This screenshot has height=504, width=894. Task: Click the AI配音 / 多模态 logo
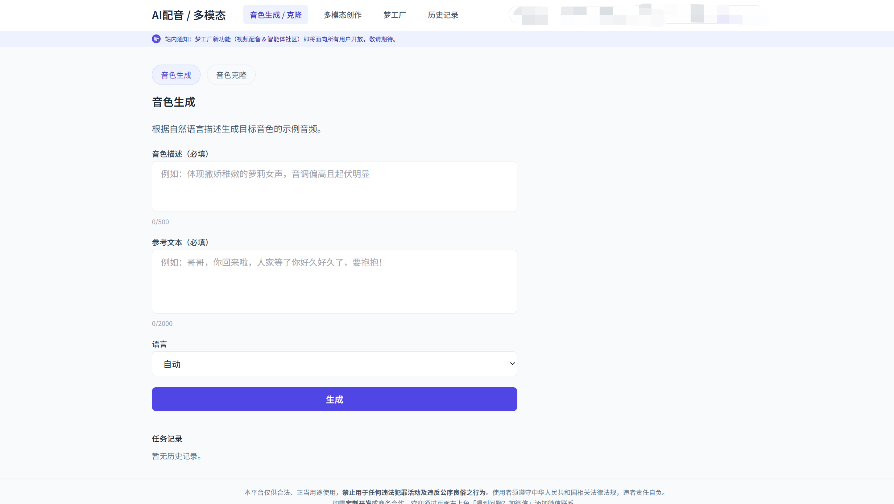pos(189,15)
